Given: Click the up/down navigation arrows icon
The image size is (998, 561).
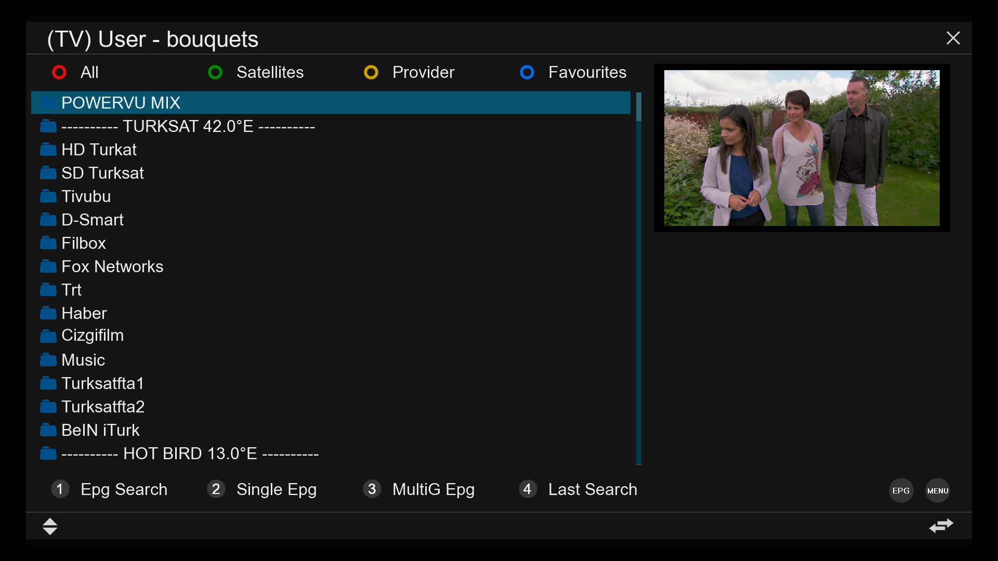Looking at the screenshot, I should pos(50,526).
